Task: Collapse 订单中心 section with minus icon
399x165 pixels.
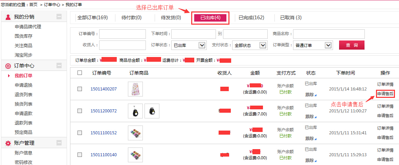Action: (x=59, y=66)
